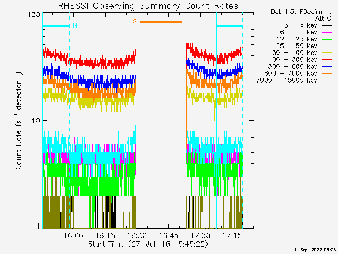Click the green 12 - 25 keV legend line
338x254 pixels.
click(x=327, y=40)
